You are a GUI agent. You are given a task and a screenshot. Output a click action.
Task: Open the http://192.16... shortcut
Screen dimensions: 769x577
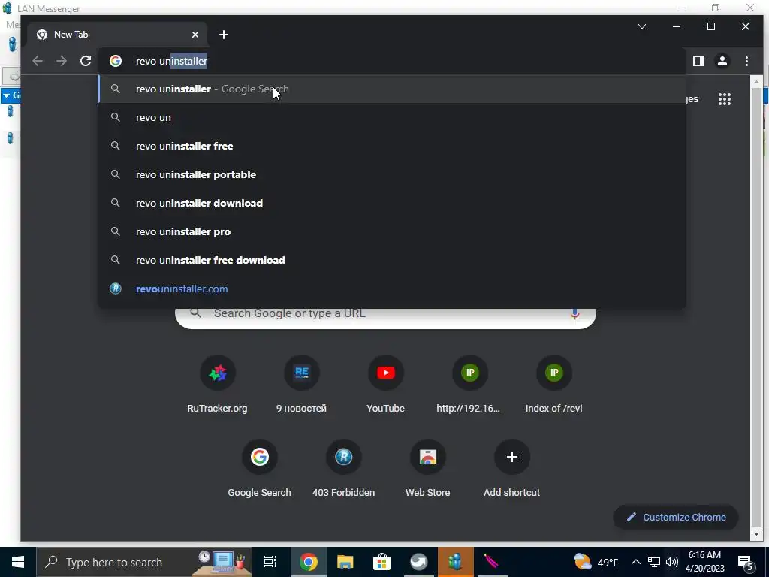click(x=469, y=385)
